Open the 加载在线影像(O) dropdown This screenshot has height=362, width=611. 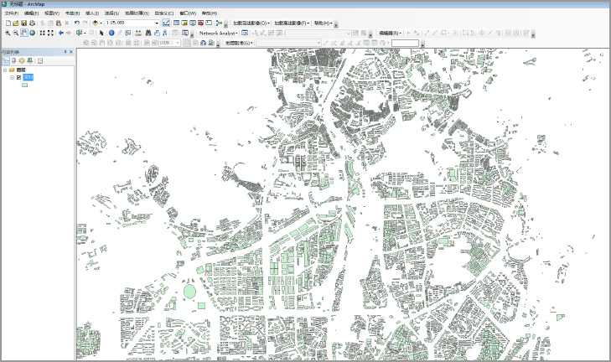tap(251, 23)
